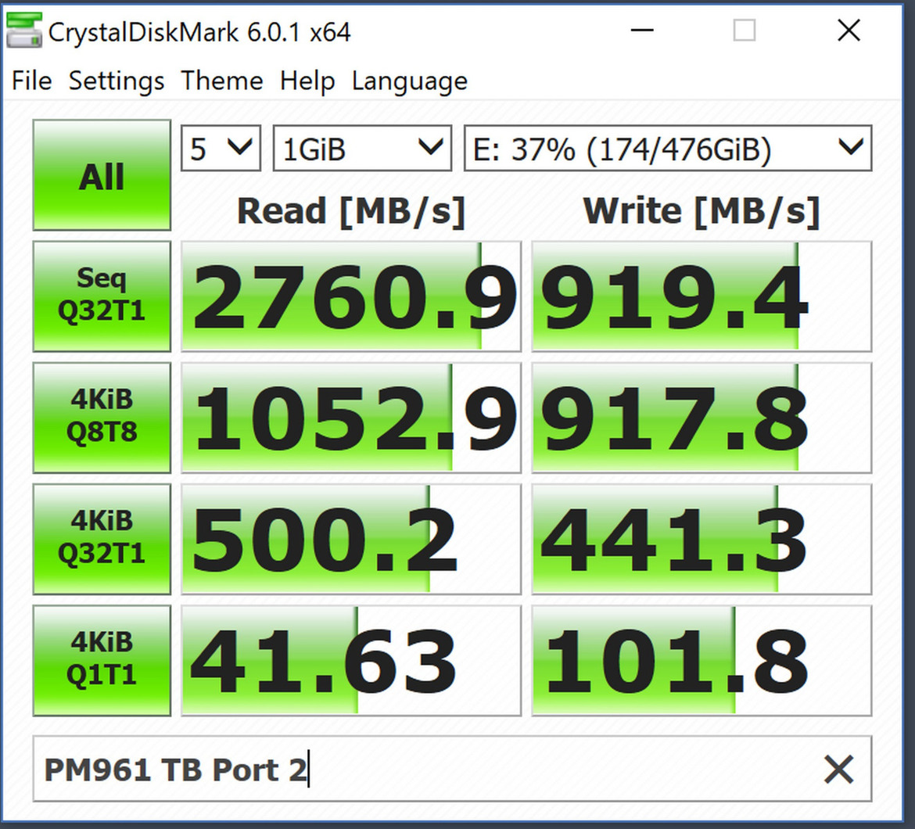Click the Write [MB/s] column header
Image resolution: width=915 pixels, height=829 pixels.
(701, 211)
